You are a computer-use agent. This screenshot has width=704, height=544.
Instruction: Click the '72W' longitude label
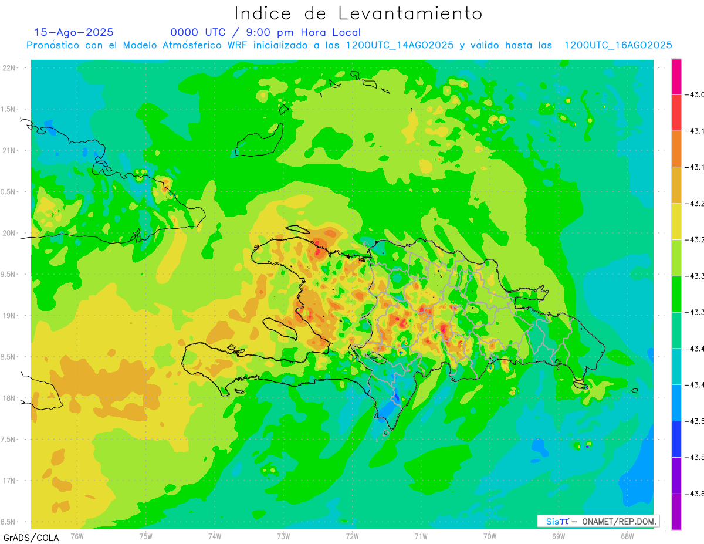click(352, 536)
